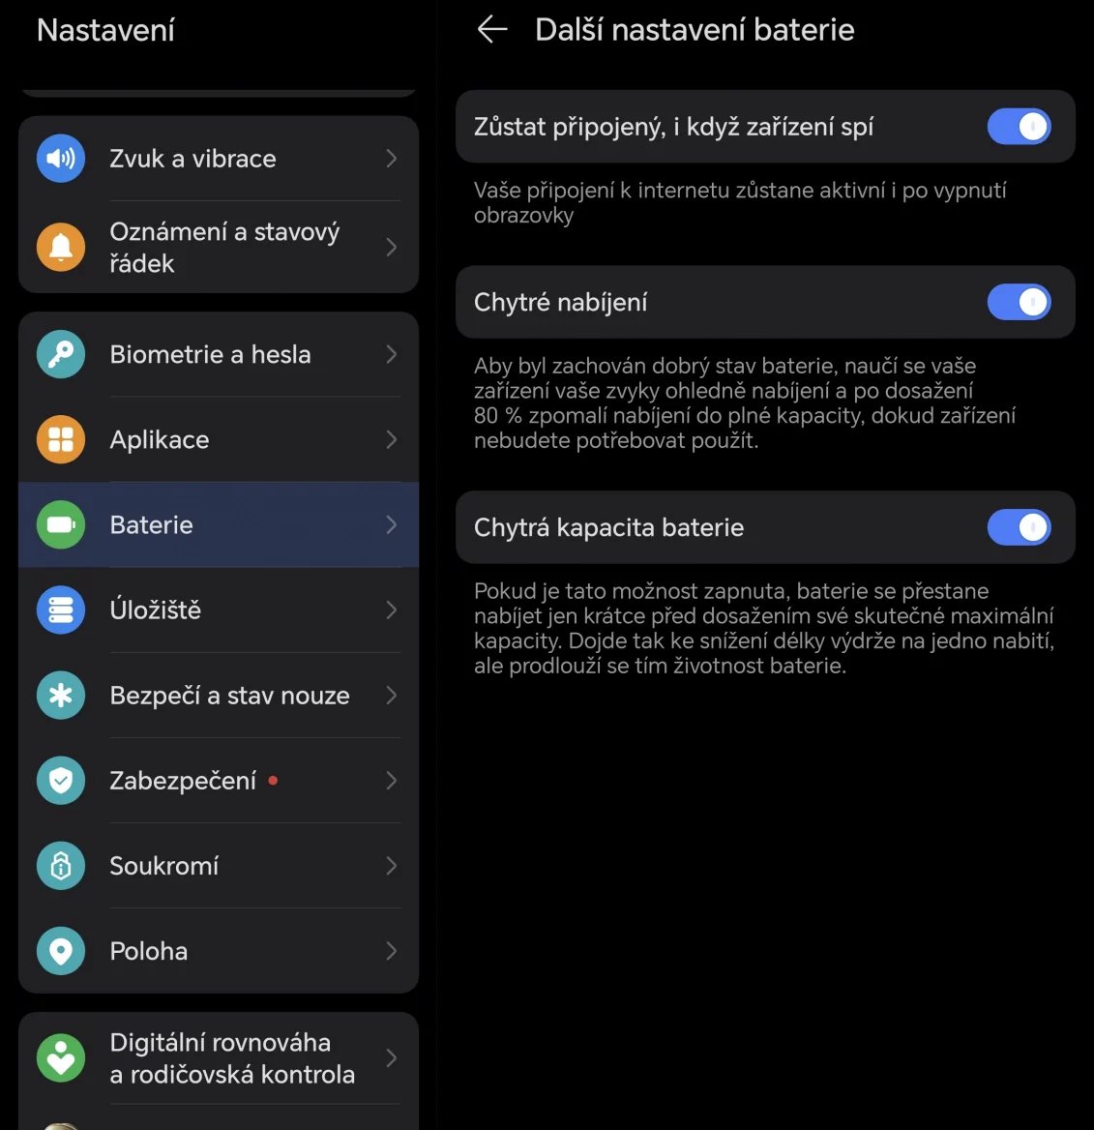Image resolution: width=1094 pixels, height=1130 pixels.
Task: Toggle Chytrá kapacita baterie off
Action: 1020,527
